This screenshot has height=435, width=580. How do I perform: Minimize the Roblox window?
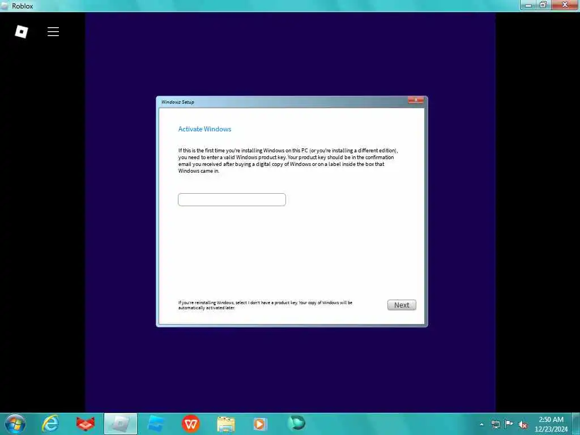click(528, 5)
